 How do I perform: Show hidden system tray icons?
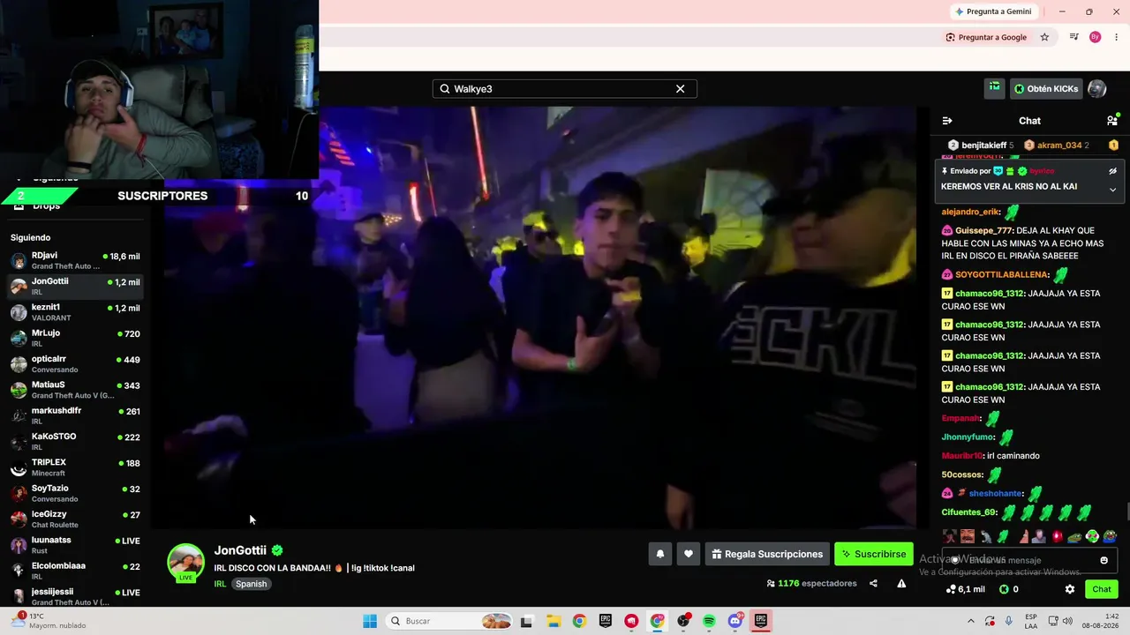pos(971,621)
